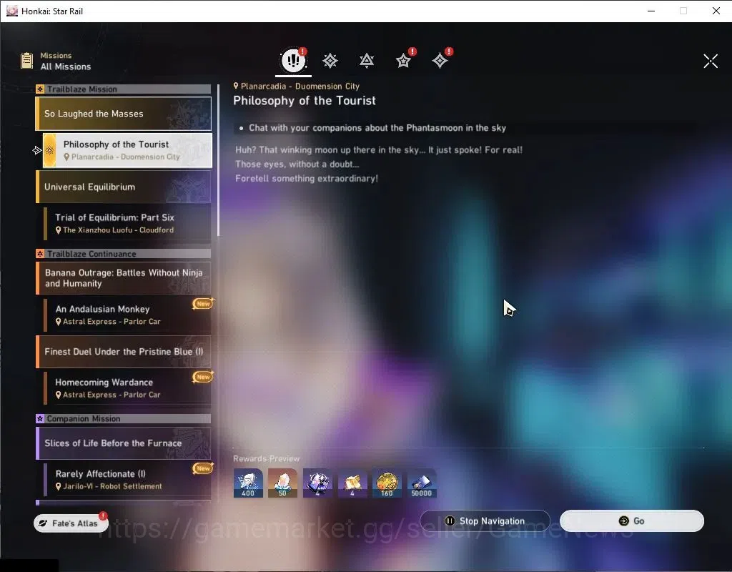This screenshot has width=732, height=572.
Task: Click The Xianzhou Luofu - Cloudford location text
Action: pyautogui.click(x=118, y=230)
